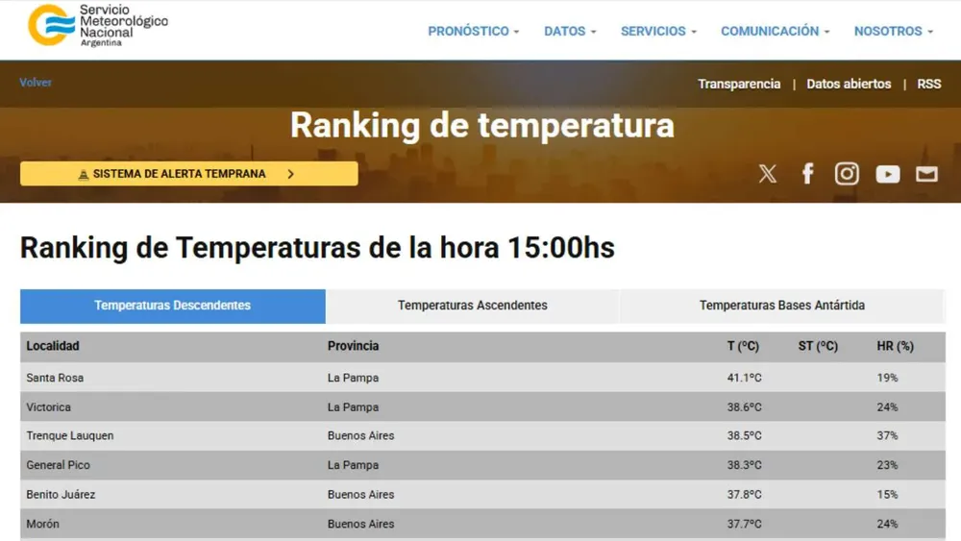Click the Localidad column header
The width and height of the screenshot is (961, 541).
[x=53, y=346]
